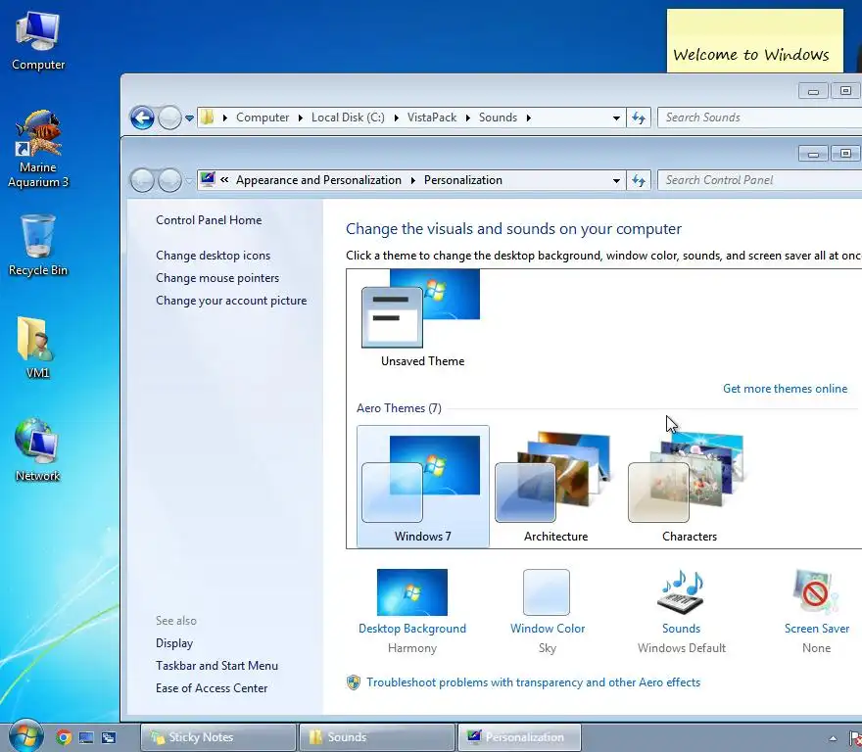Viewport: 862px width, 752px height.
Task: Click Sounds breadcrumb segment
Action: pyautogui.click(x=498, y=117)
